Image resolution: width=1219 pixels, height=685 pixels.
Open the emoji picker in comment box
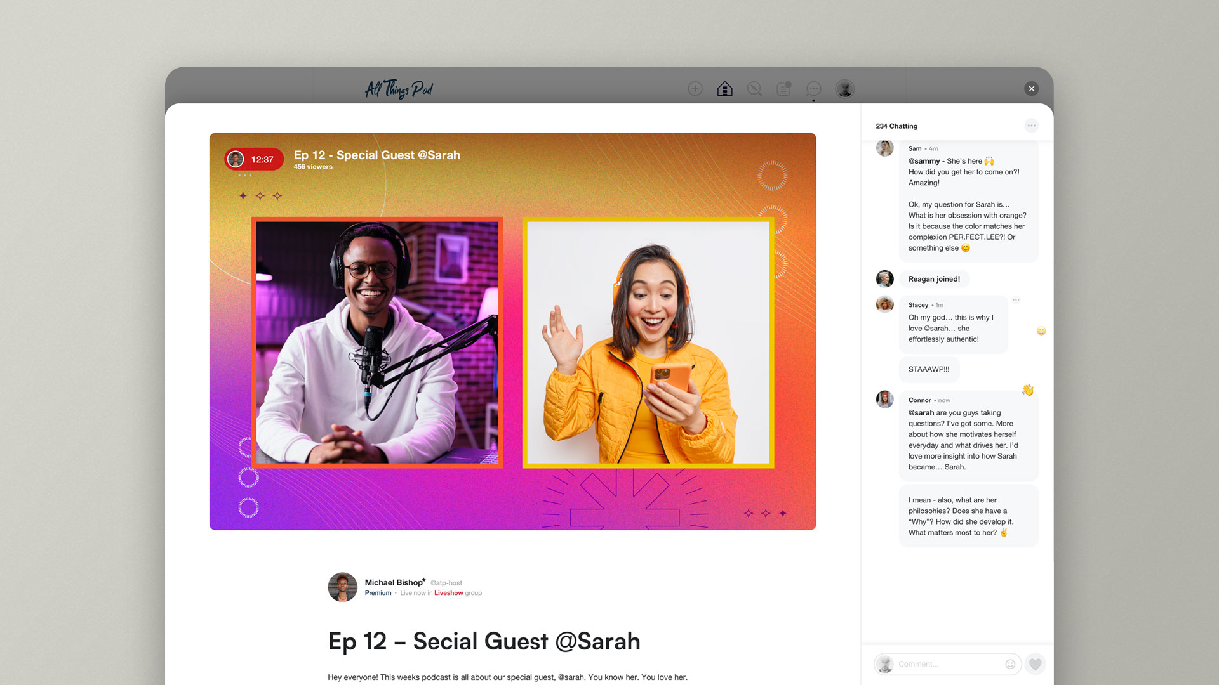tap(1010, 664)
